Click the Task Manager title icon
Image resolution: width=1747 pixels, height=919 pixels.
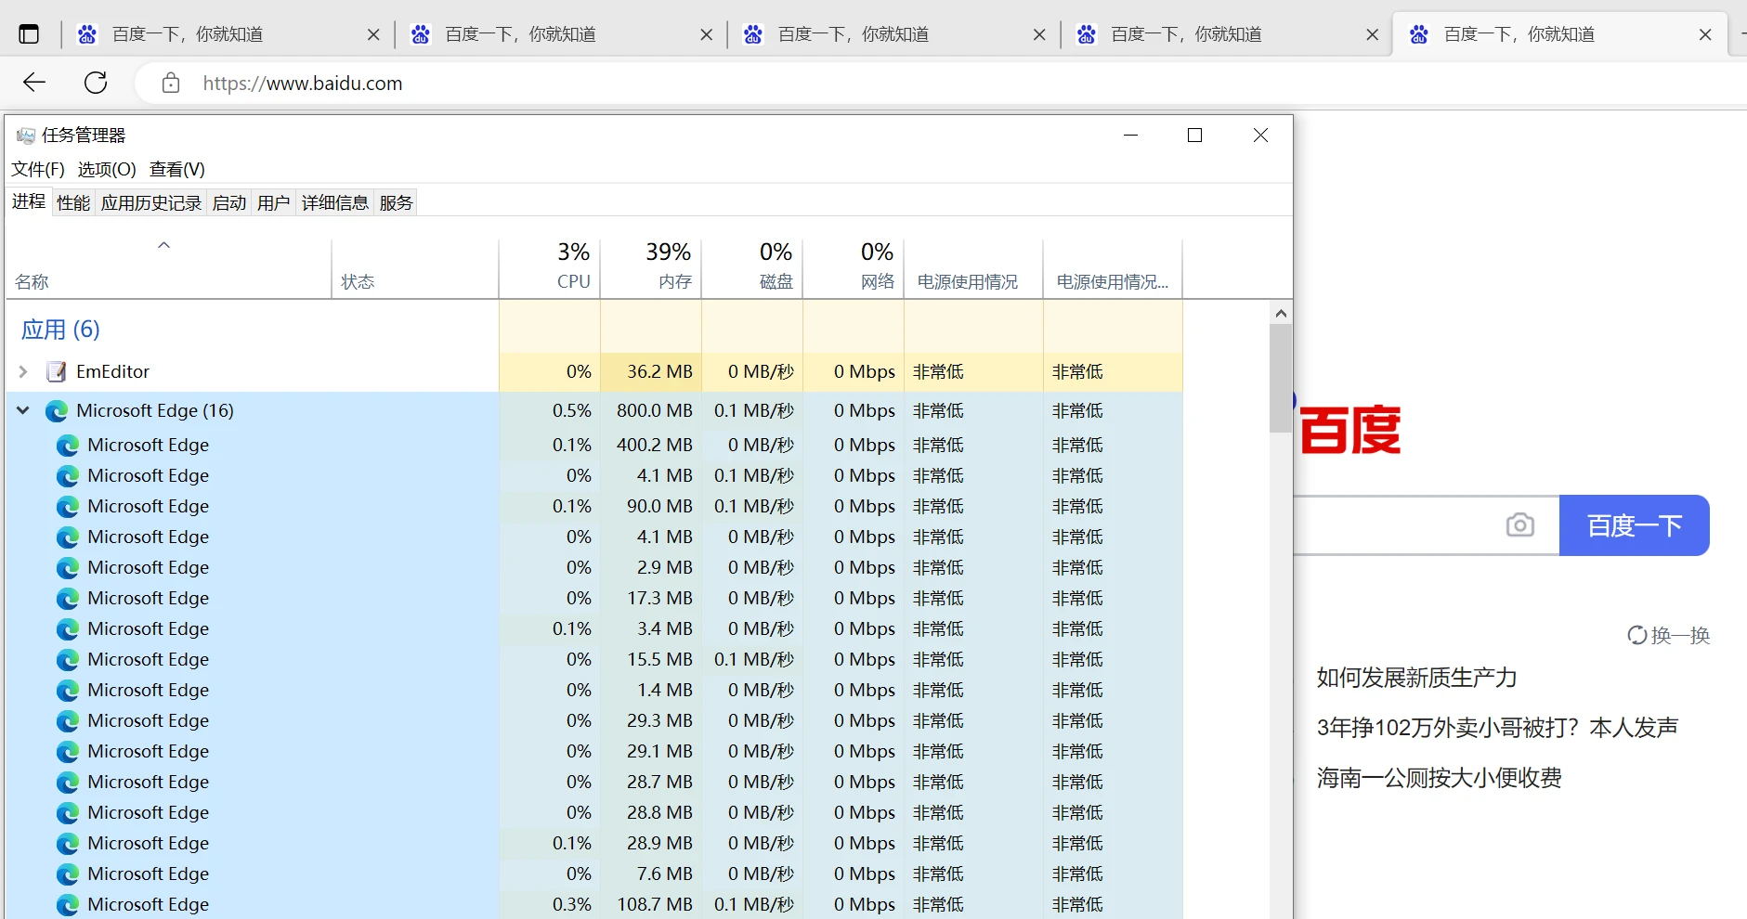tap(25, 136)
